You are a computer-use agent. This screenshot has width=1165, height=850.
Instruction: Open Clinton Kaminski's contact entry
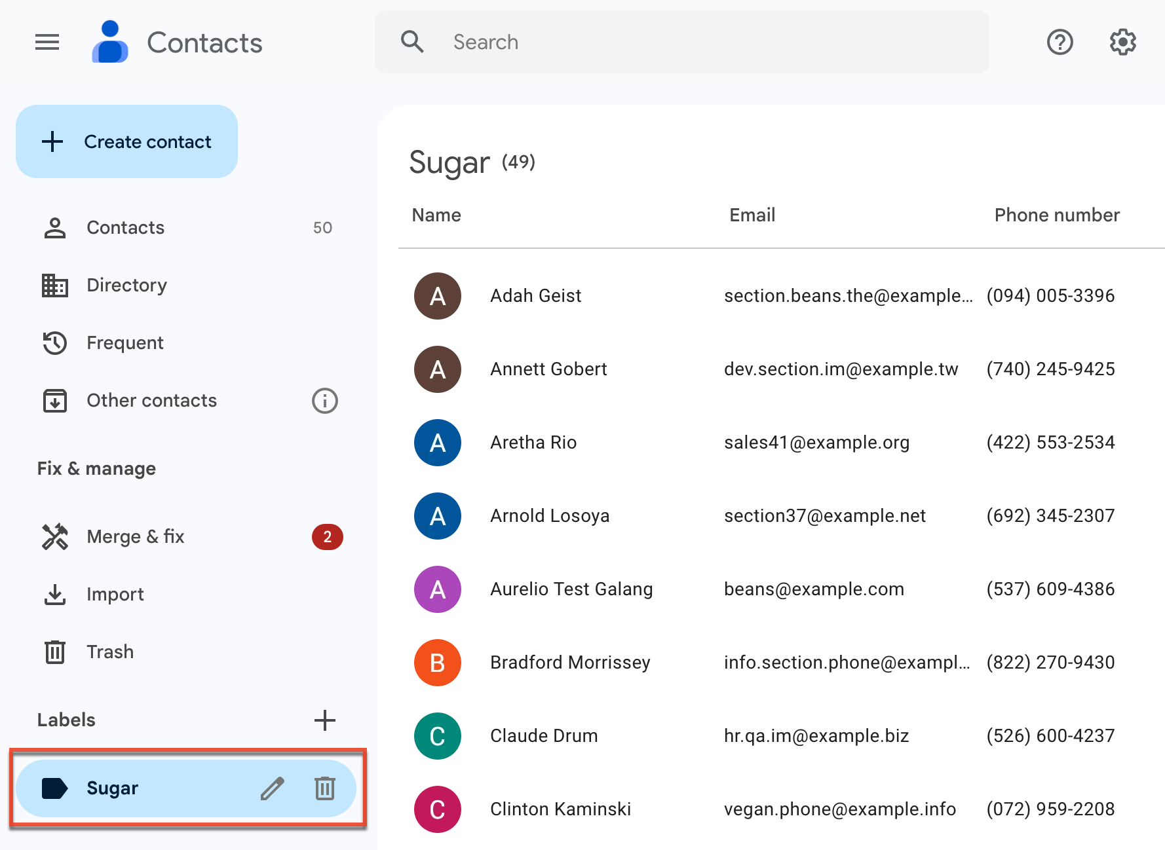(560, 809)
